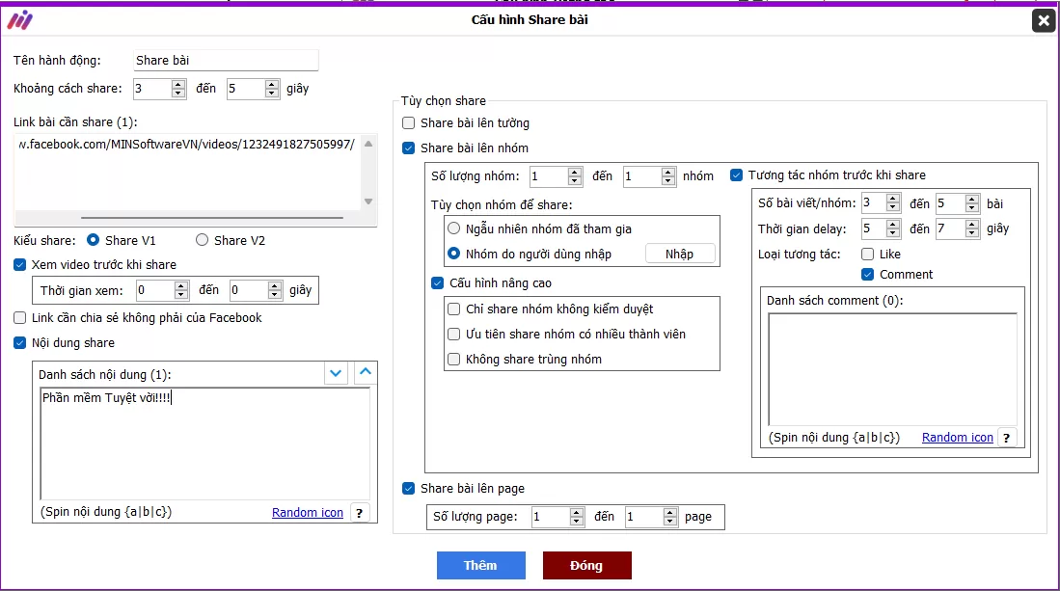The width and height of the screenshot is (1060, 591).
Task: Click the Thêm button
Action: tap(480, 566)
